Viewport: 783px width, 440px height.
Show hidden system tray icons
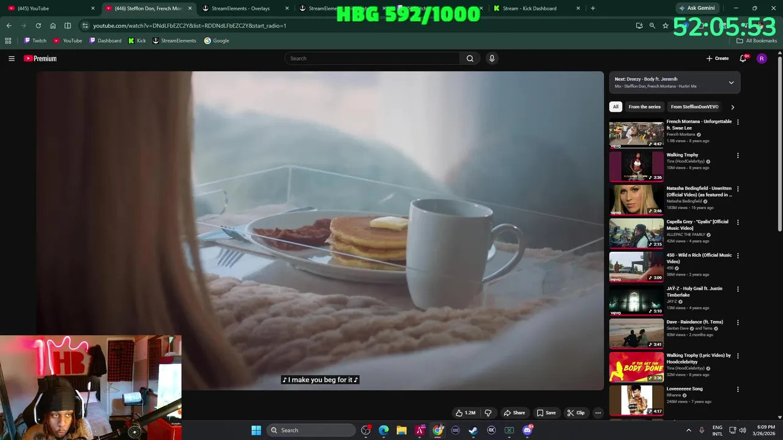[688, 430]
